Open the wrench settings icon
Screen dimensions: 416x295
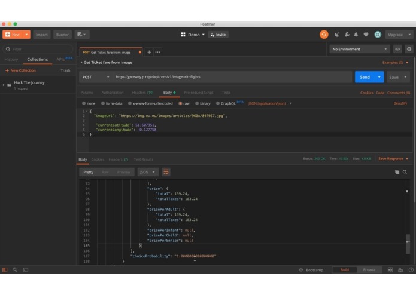point(347,35)
